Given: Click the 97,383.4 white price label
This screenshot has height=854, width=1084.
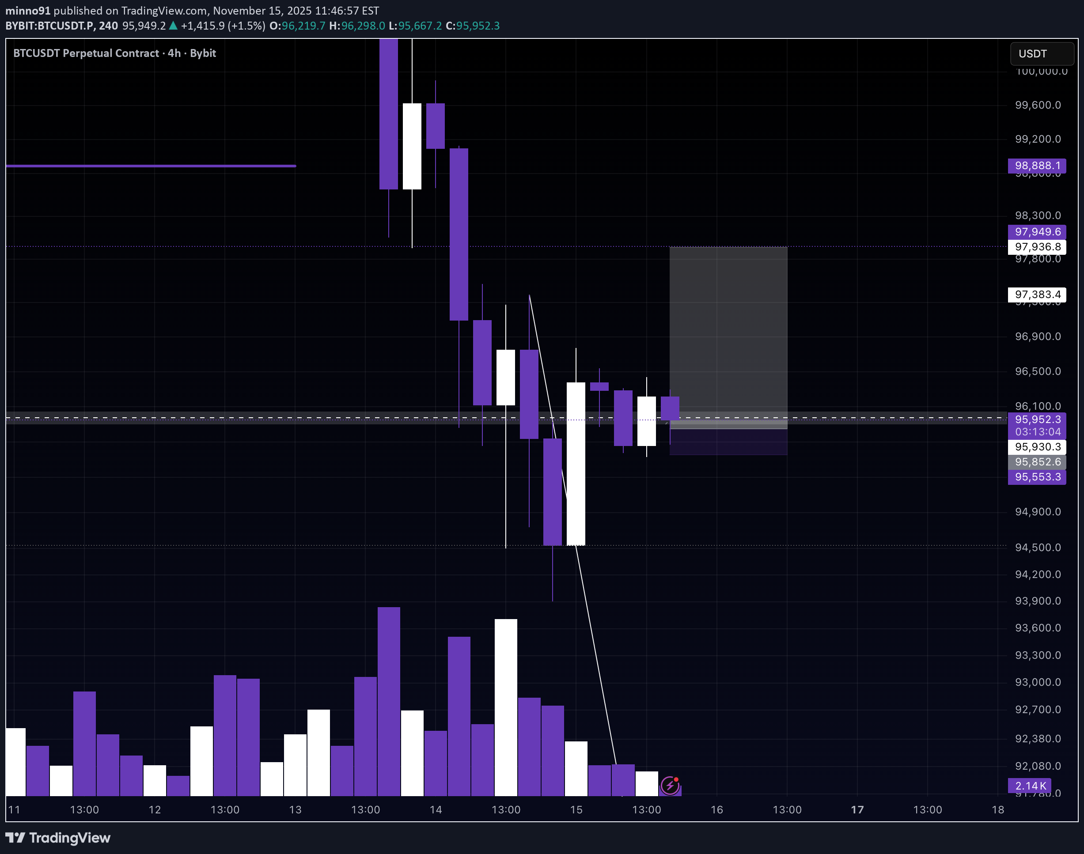Looking at the screenshot, I should [1036, 295].
